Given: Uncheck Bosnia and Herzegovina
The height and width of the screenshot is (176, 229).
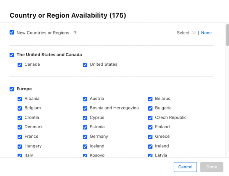Looking at the screenshot, I should click(x=85, y=108).
